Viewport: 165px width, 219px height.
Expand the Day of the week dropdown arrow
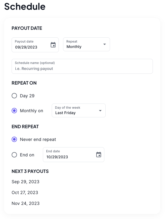[100, 111]
